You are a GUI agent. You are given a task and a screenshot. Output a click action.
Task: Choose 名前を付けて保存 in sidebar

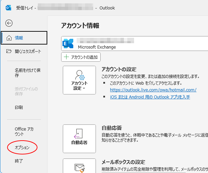point(28,73)
